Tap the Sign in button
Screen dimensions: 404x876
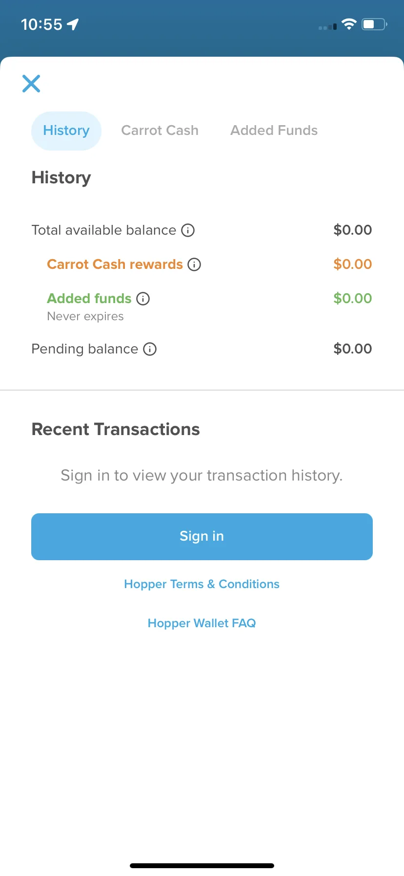pos(202,536)
